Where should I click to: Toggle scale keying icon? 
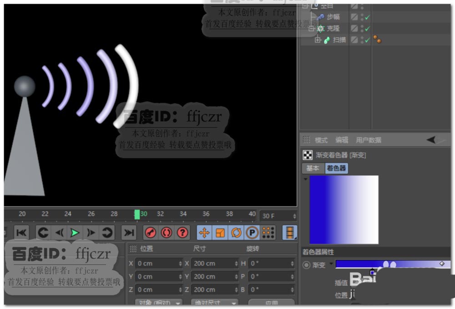[220, 233]
